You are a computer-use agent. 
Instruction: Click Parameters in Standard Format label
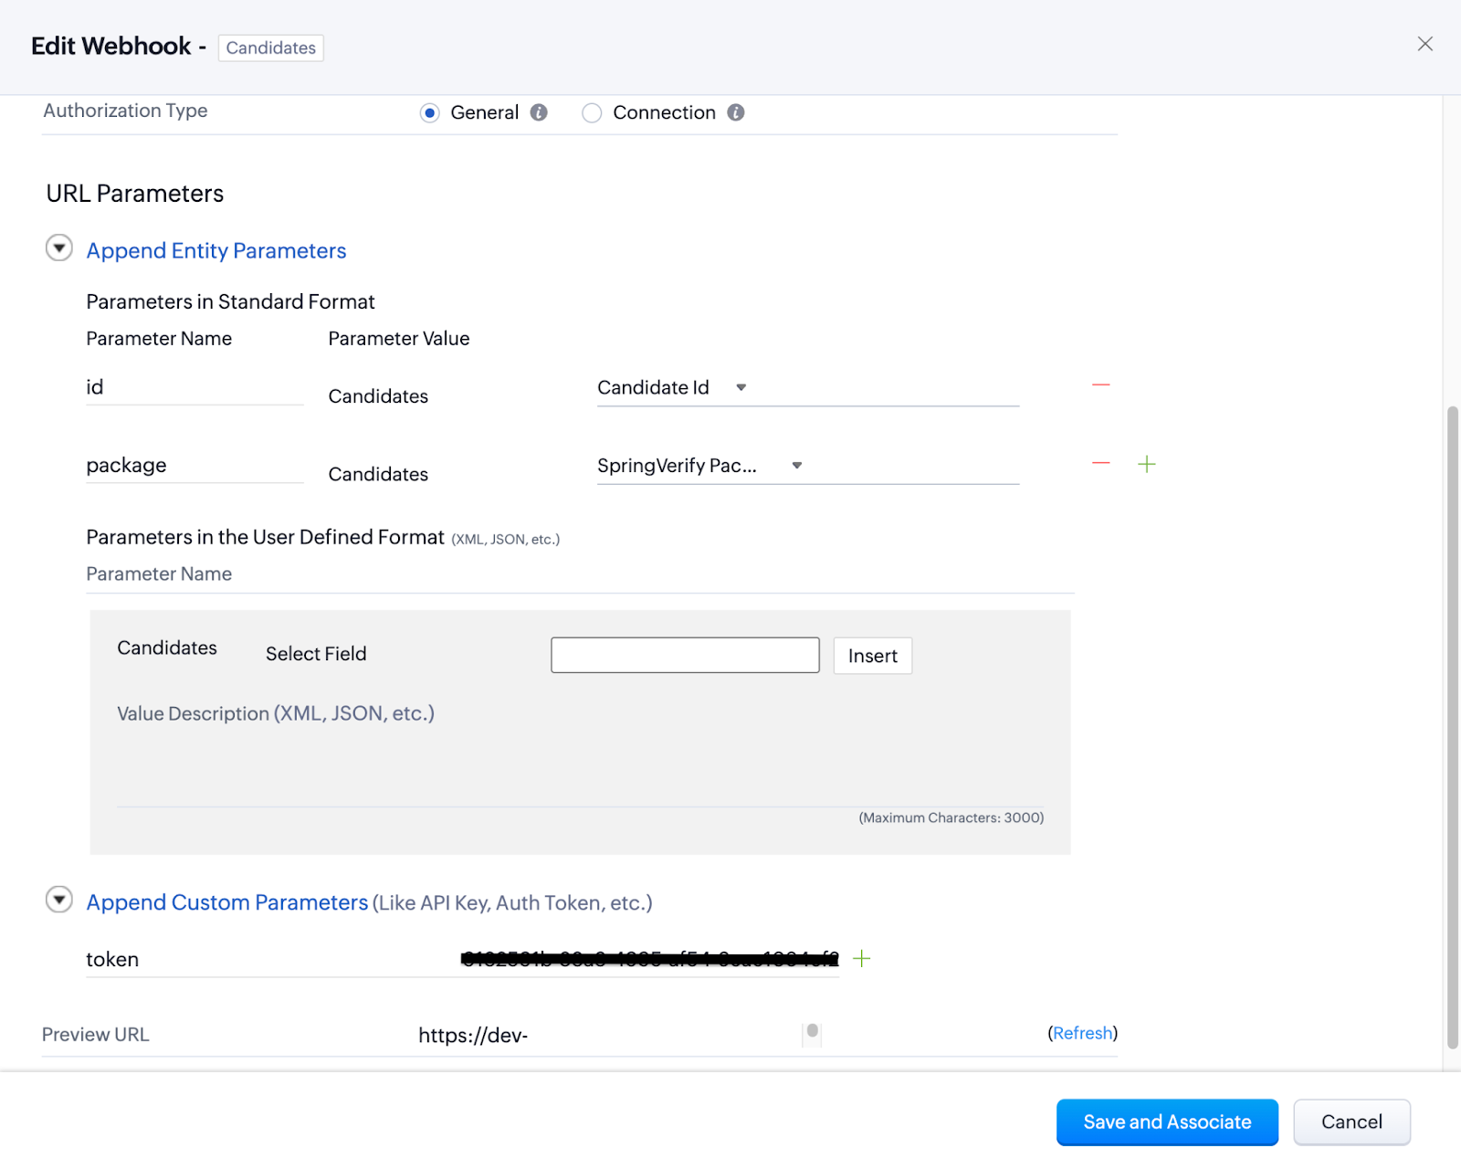[x=230, y=302]
